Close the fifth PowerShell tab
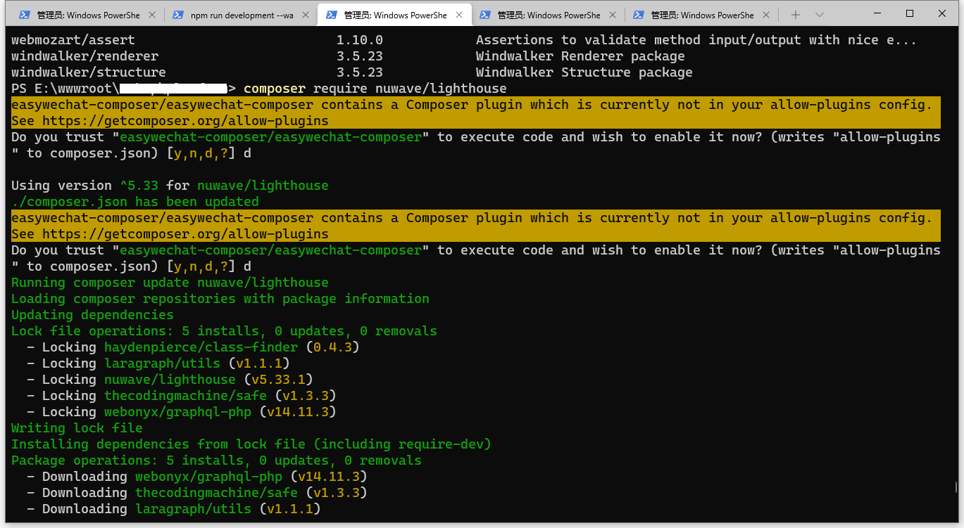This screenshot has height=528, width=964. tap(765, 15)
